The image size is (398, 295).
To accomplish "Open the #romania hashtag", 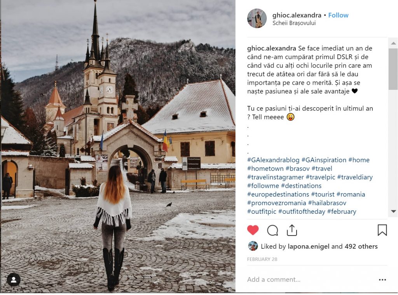I will coord(351,194).
